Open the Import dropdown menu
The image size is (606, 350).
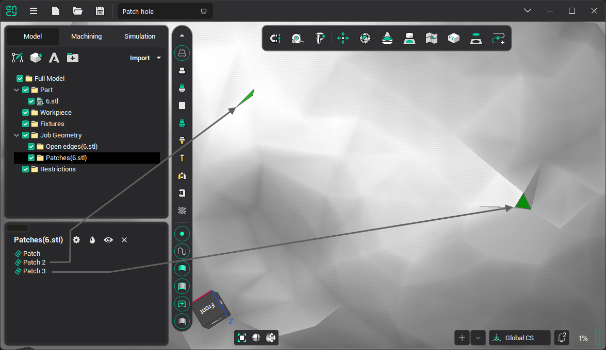[x=144, y=58]
